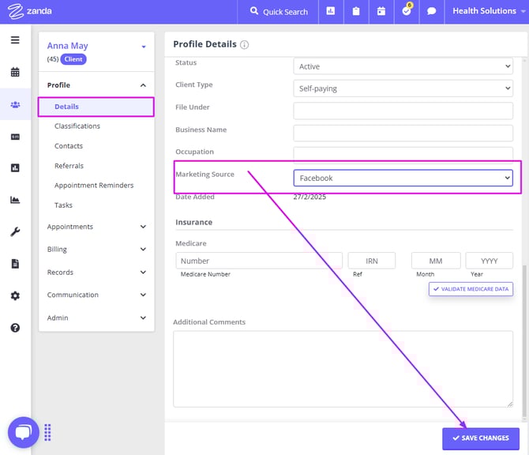Expand the Appointments section in the side menu
Viewport: 529px width, 455px height.
(x=96, y=227)
